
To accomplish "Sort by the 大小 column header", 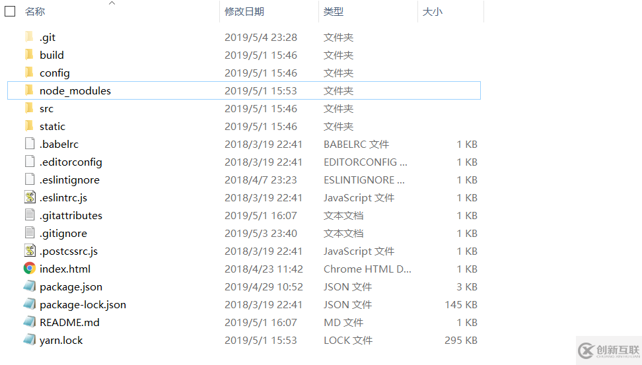I will click(x=433, y=11).
